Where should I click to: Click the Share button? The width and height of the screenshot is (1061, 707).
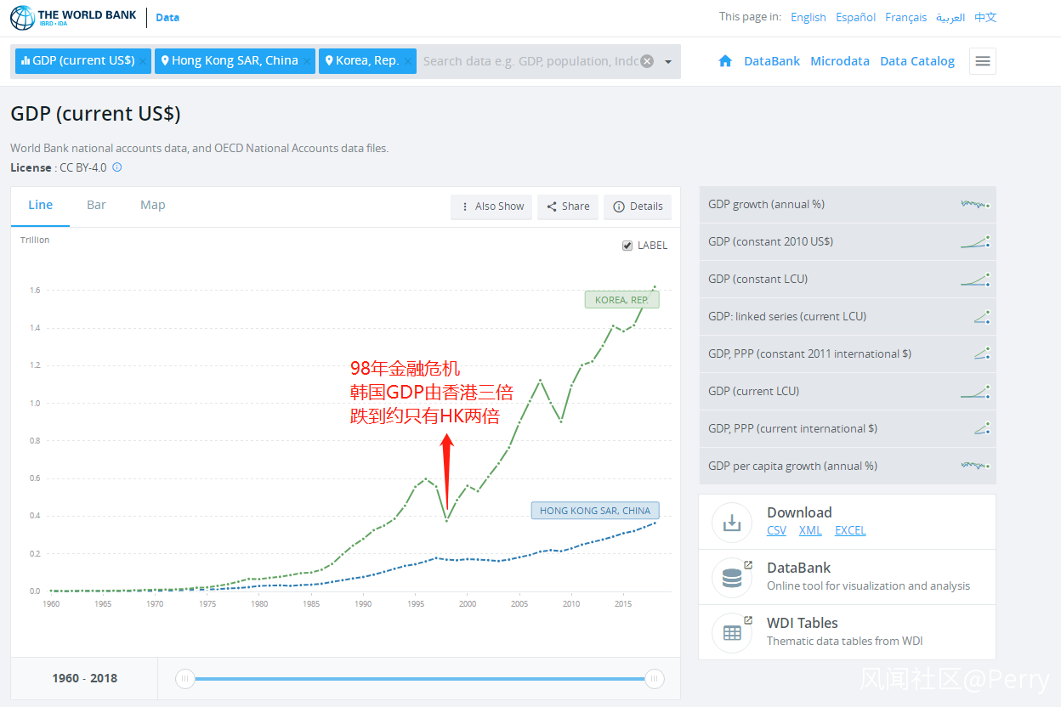pyautogui.click(x=568, y=206)
